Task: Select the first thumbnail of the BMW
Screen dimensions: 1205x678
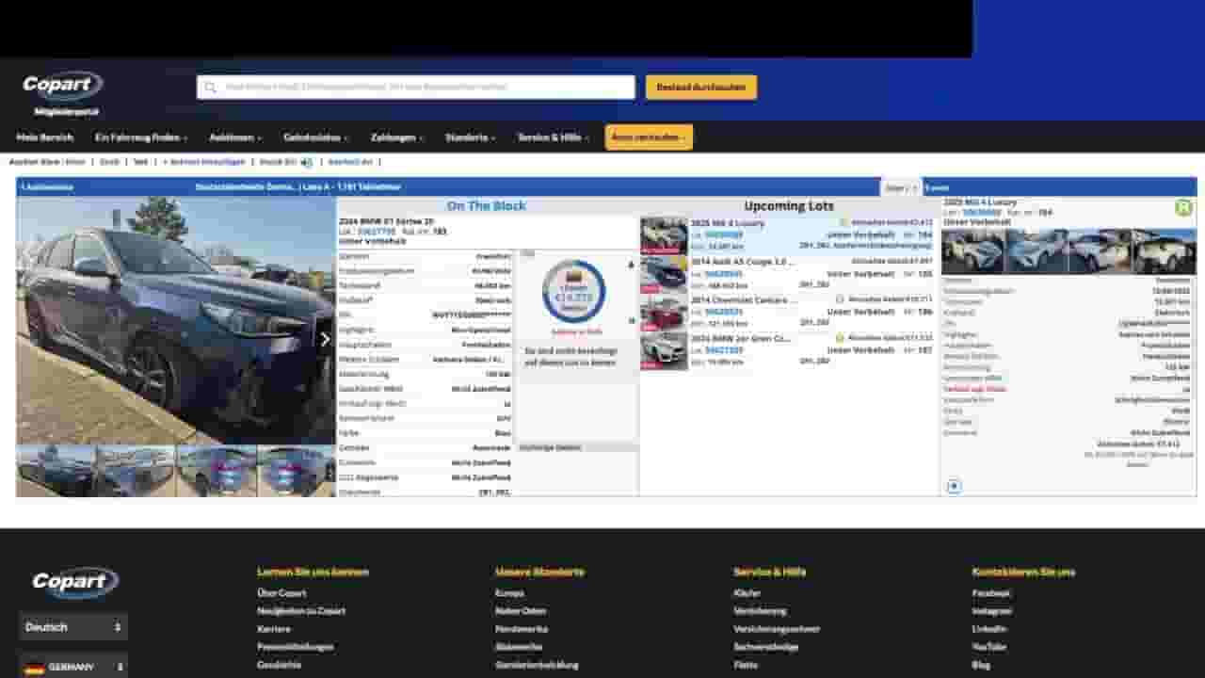Action: (x=56, y=470)
